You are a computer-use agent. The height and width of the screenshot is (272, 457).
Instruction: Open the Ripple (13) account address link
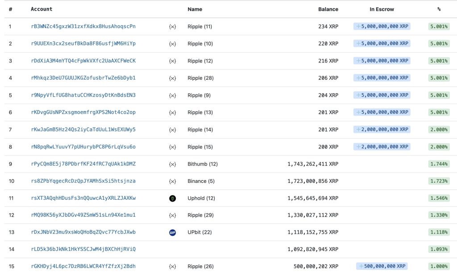(83, 112)
